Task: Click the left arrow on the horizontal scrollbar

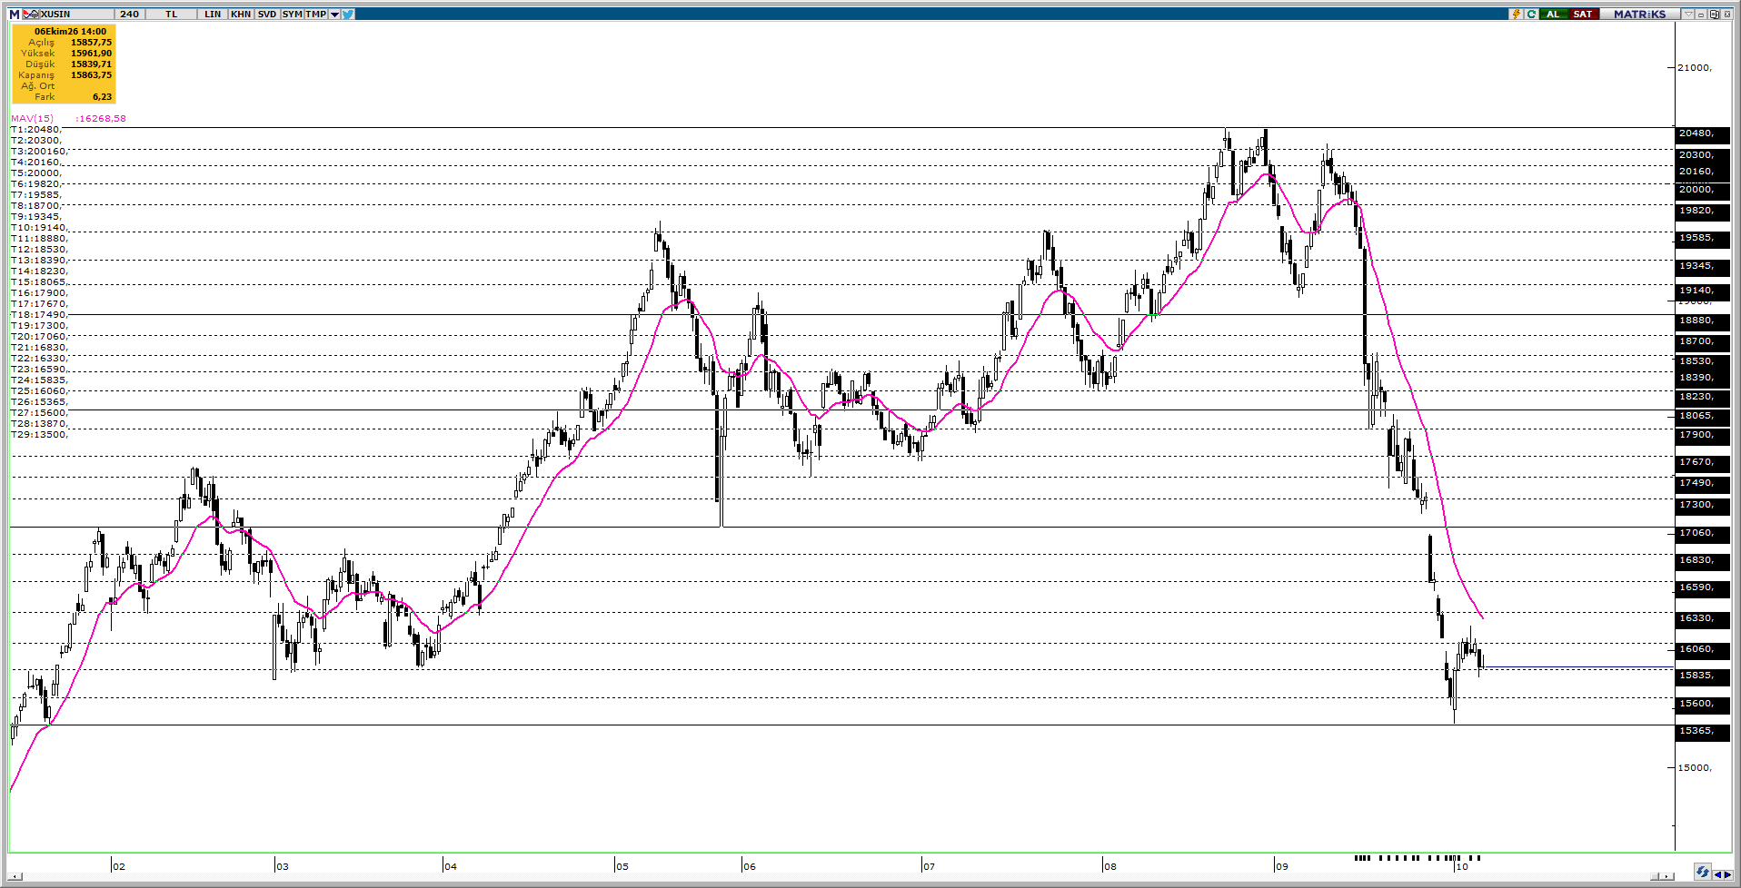Action: pyautogui.click(x=16, y=876)
